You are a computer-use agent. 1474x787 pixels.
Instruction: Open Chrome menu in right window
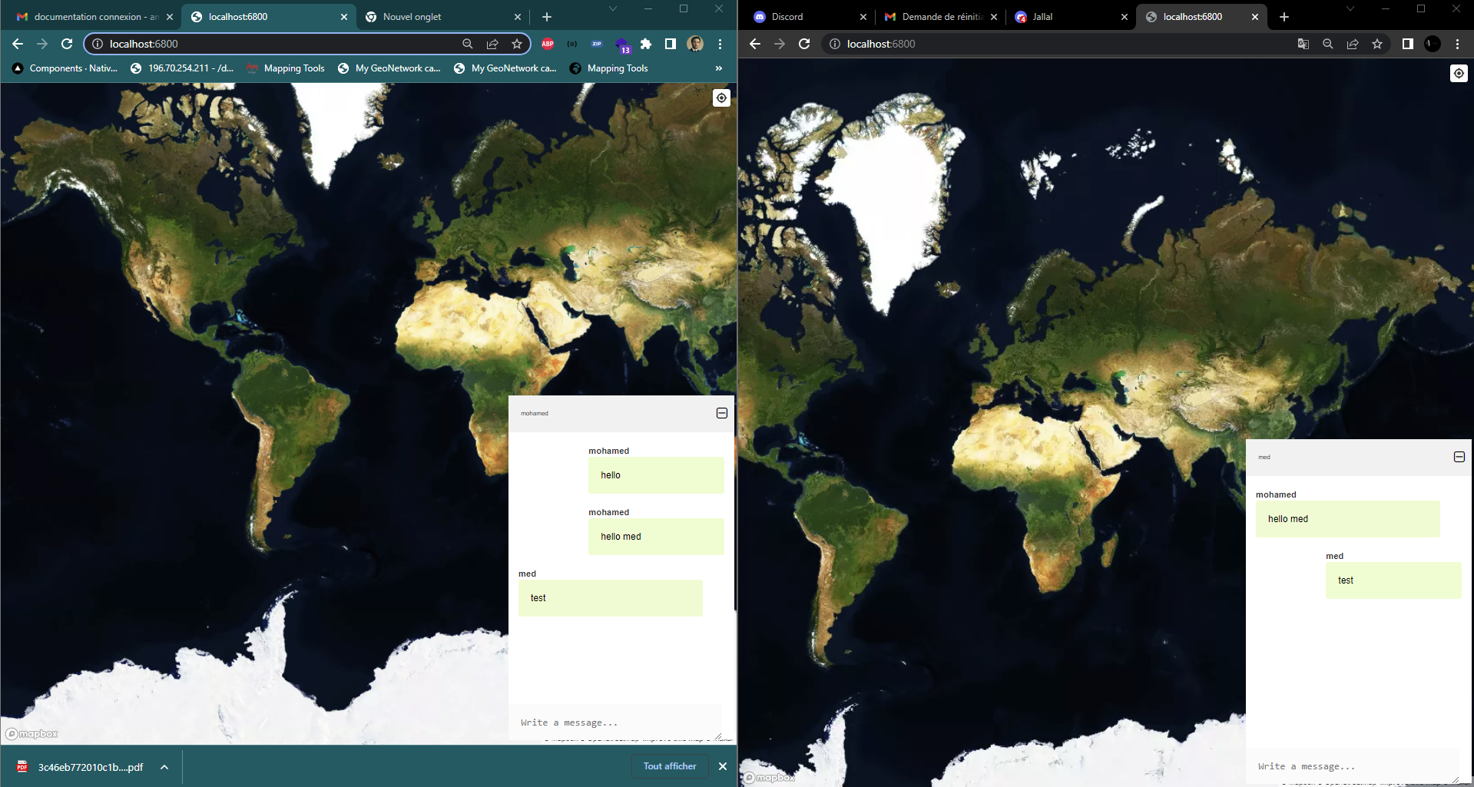(1457, 44)
